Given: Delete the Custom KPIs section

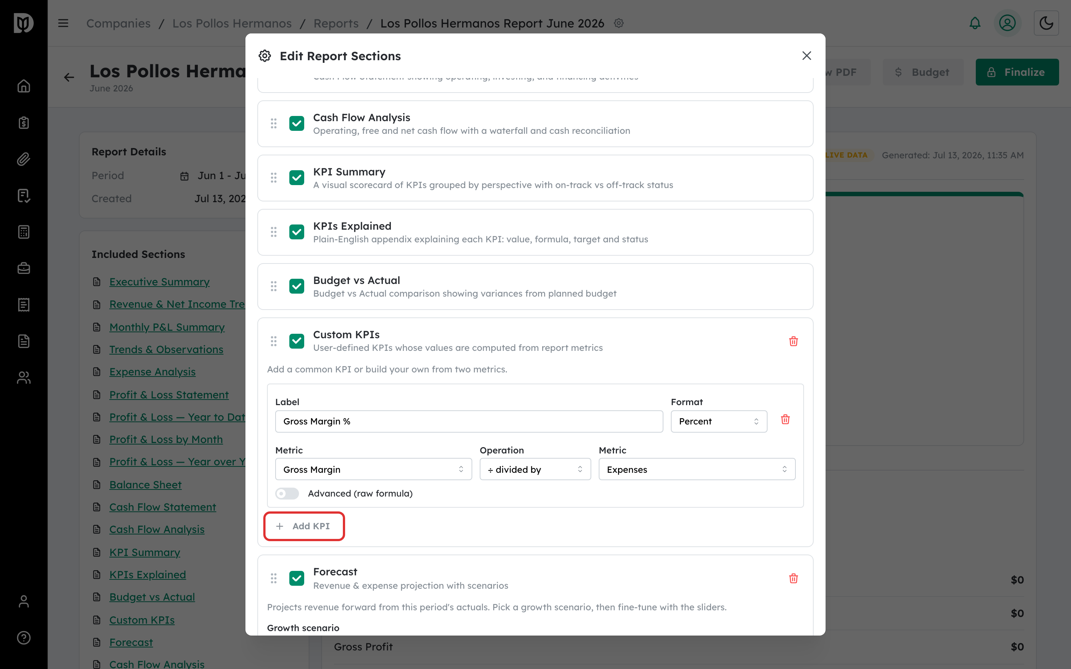Looking at the screenshot, I should pyautogui.click(x=794, y=341).
